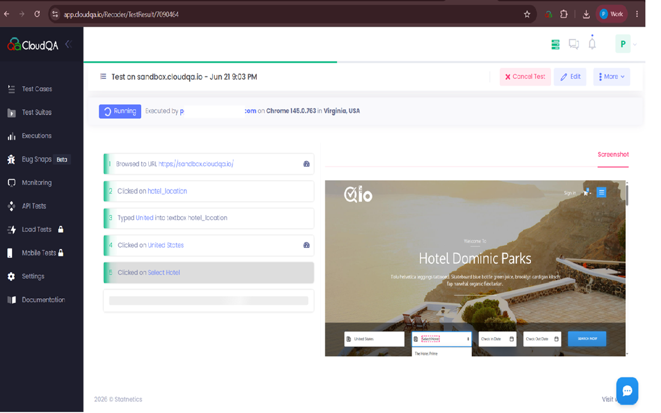Open the Chrome three-dot menu
This screenshot has height=413, width=661.
[x=637, y=14]
